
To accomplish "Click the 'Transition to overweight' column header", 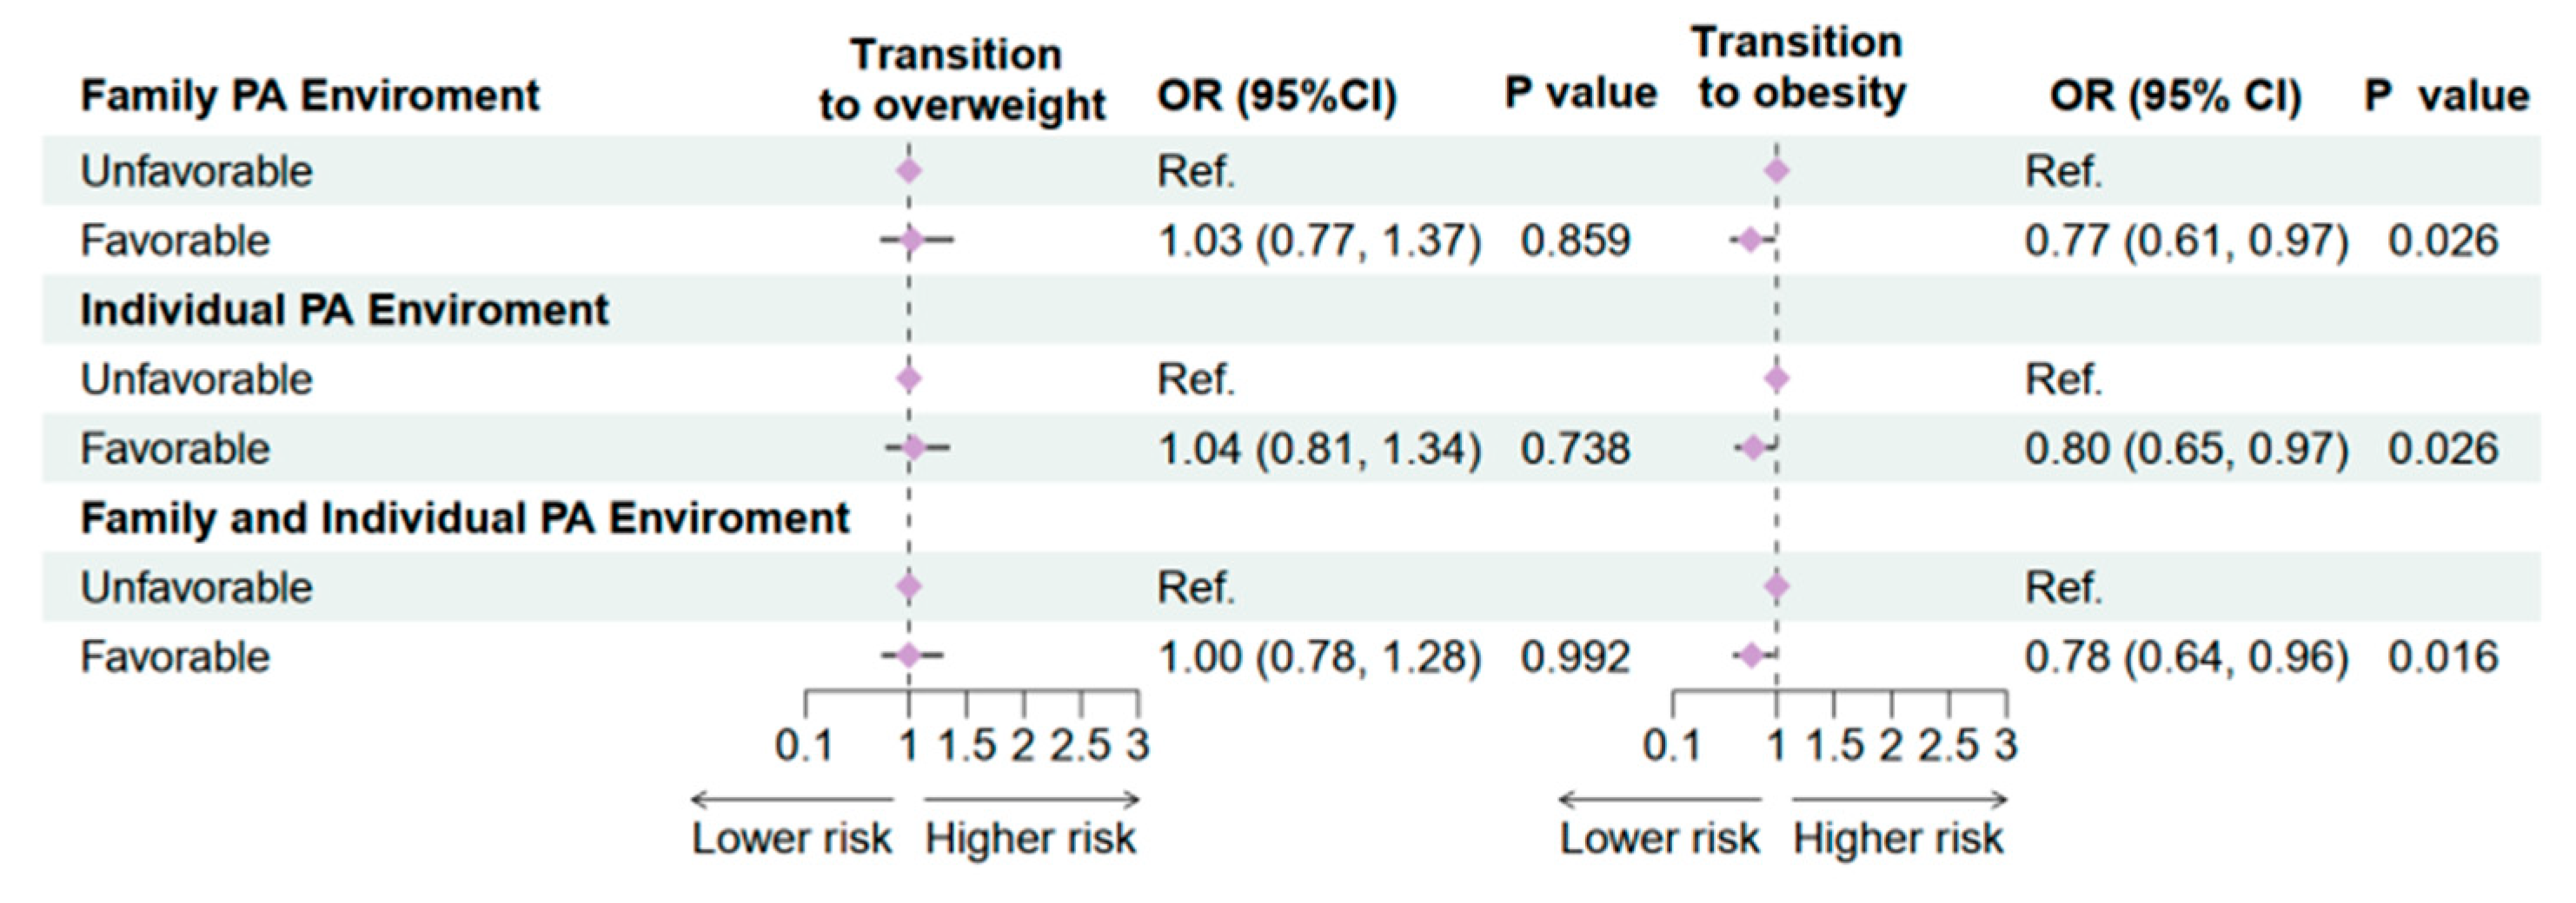I will coord(961,79).
